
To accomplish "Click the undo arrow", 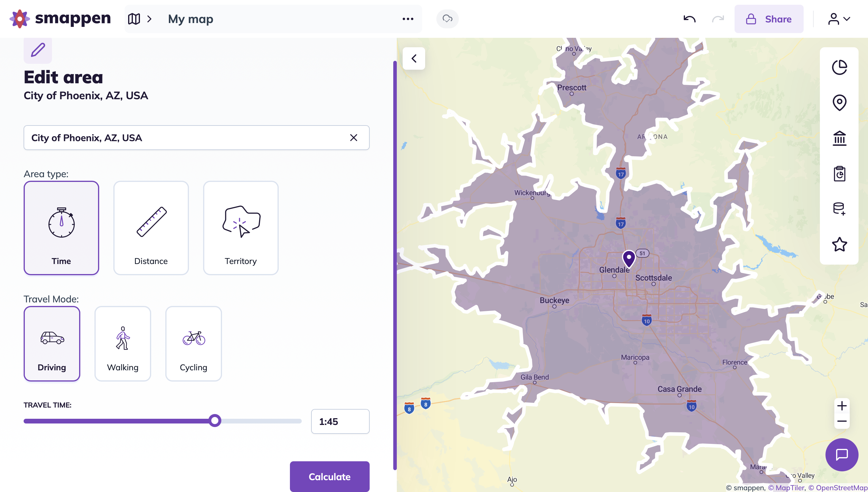I will click(x=689, y=19).
